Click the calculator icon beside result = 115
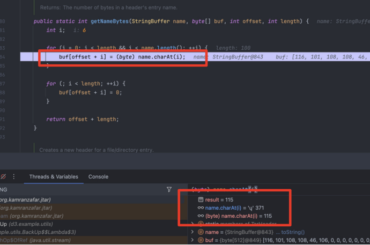The height and width of the screenshot is (245, 370). click(x=201, y=199)
